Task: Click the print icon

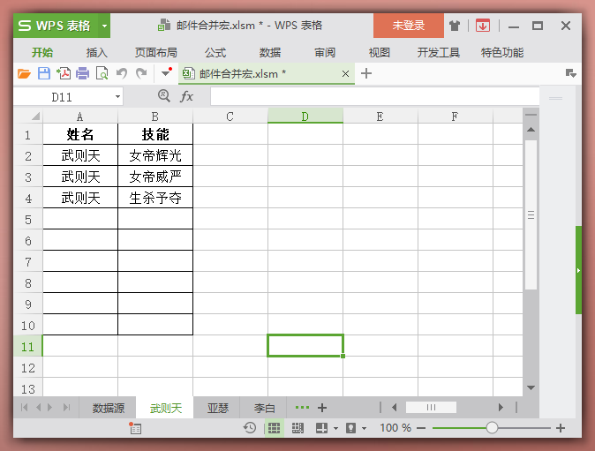Action: [82, 73]
